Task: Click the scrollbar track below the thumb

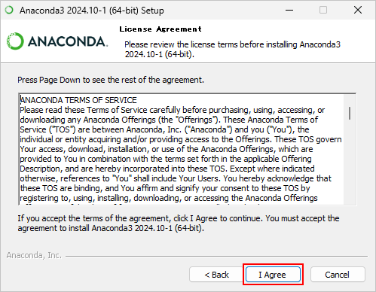Action: [350, 162]
